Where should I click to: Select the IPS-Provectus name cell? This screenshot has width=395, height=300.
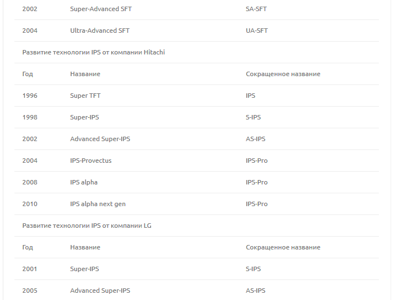pyautogui.click(x=91, y=161)
